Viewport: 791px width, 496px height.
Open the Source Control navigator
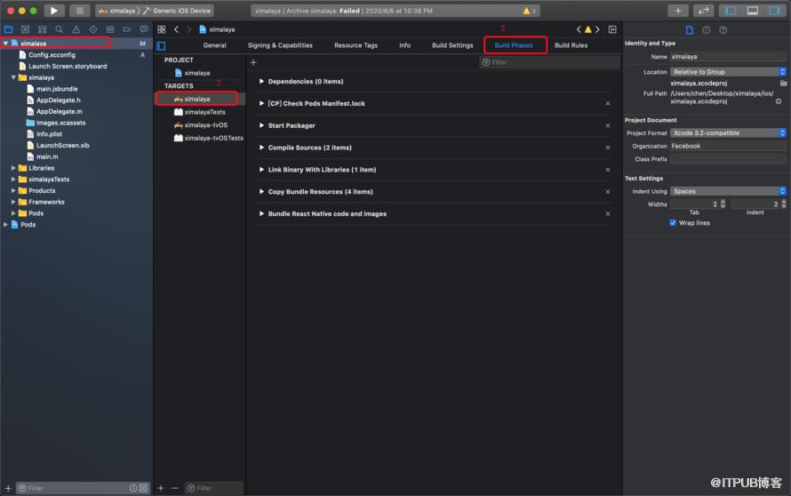point(25,29)
